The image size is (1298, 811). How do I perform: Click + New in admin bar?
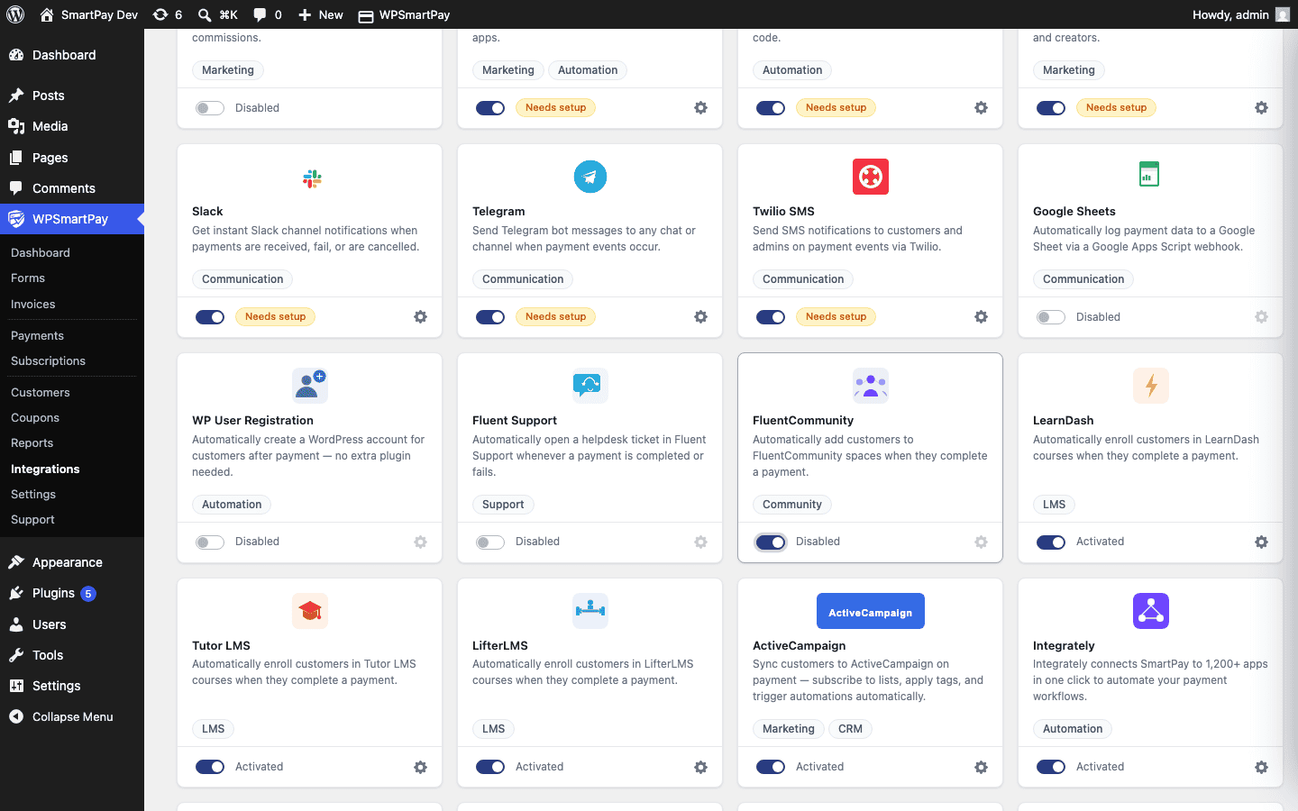coord(320,14)
